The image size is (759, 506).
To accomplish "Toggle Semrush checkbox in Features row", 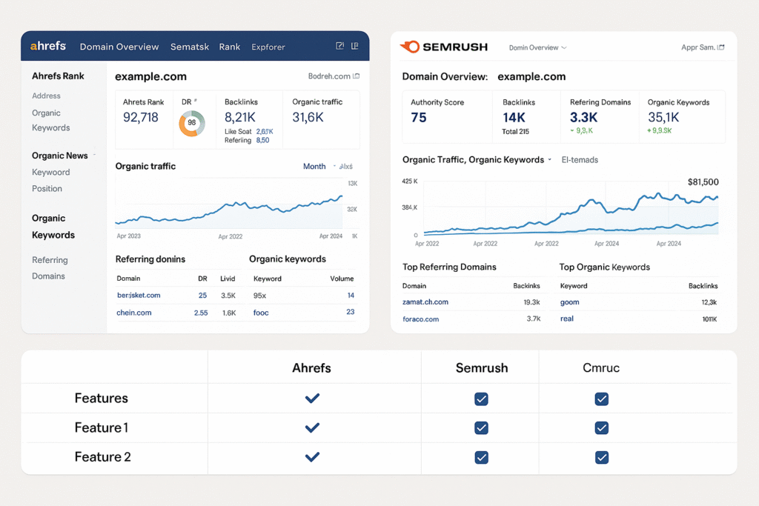I will tap(481, 399).
